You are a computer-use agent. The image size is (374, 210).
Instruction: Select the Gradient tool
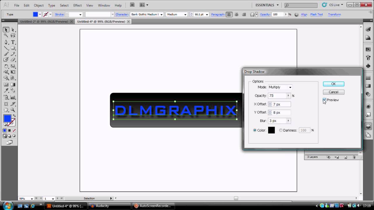pyautogui.click(x=13, y=85)
